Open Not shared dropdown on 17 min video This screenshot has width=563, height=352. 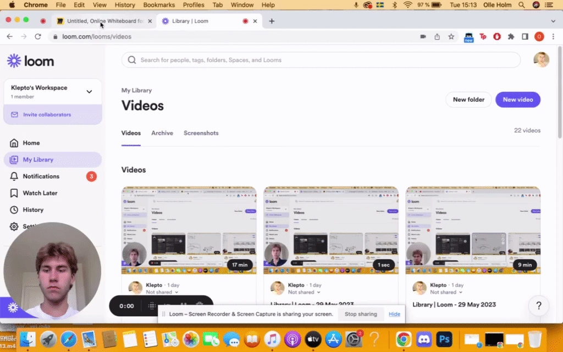pos(162,293)
